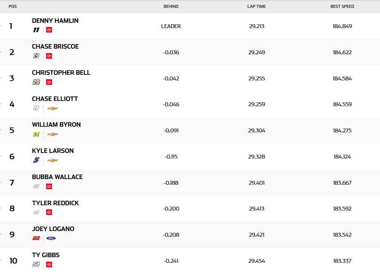
Task: Sort by the BEST SPEED column header
Action: click(342, 6)
